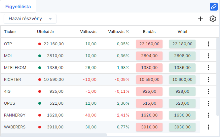The image size is (220, 137).
Task: Add a new ticker with plus icon
Action: pos(201,19)
